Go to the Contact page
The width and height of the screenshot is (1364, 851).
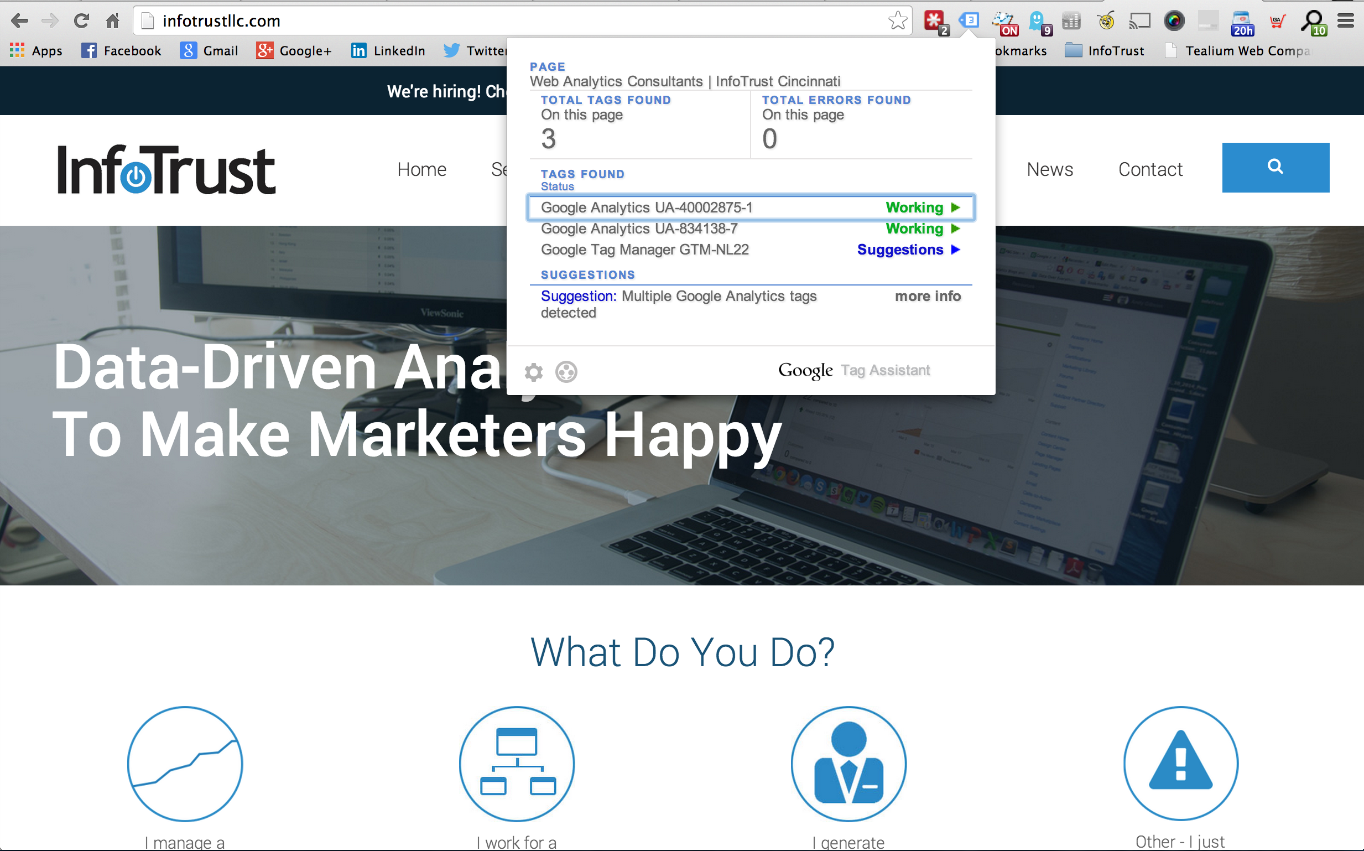click(x=1150, y=169)
